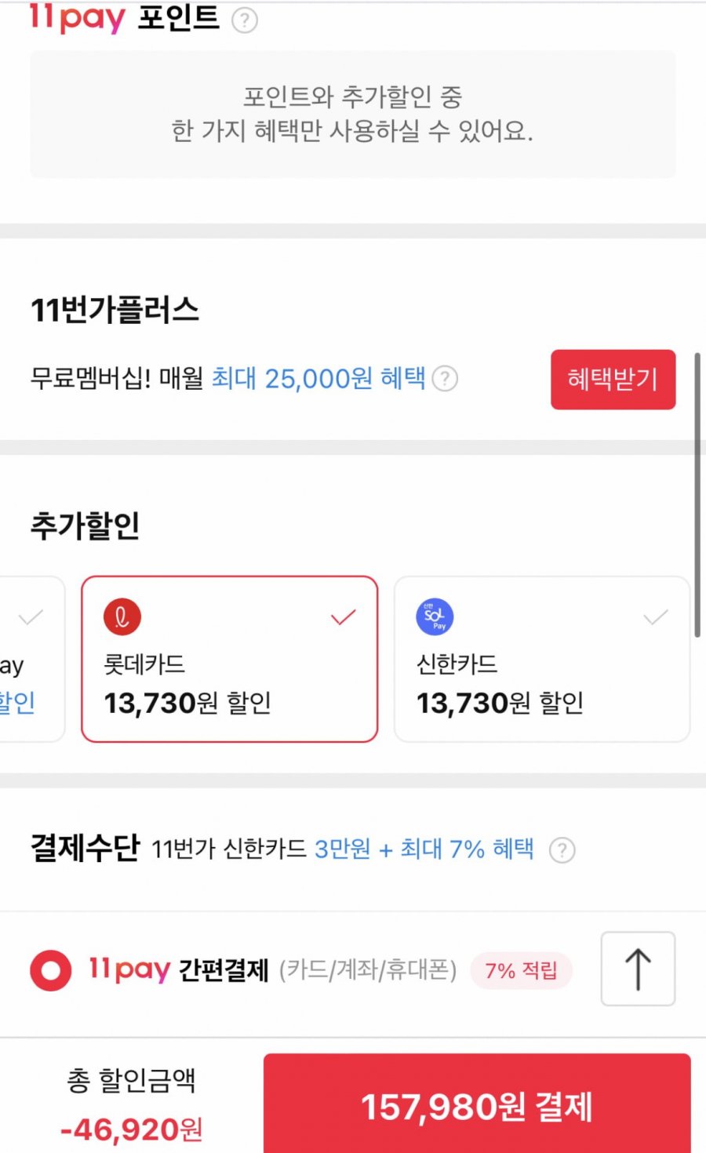Tap the question mark icon in 결제수단 row
The image size is (706, 1153).
[x=562, y=849]
